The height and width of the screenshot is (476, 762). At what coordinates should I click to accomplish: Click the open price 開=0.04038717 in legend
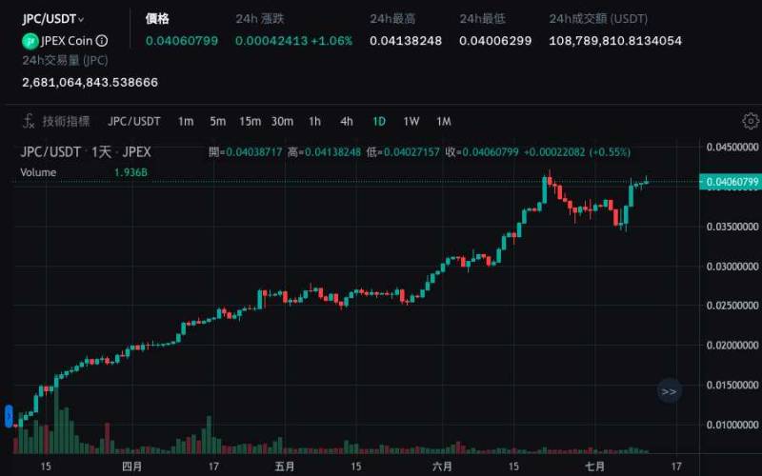(x=246, y=152)
